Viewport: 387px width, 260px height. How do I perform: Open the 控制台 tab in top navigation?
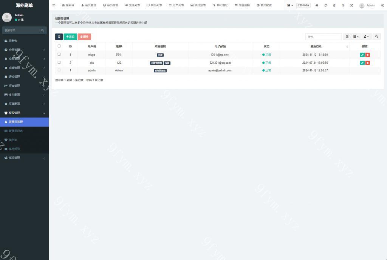click(68, 5)
